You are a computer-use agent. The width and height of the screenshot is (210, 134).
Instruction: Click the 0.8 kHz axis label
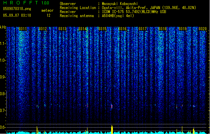[3, 94]
